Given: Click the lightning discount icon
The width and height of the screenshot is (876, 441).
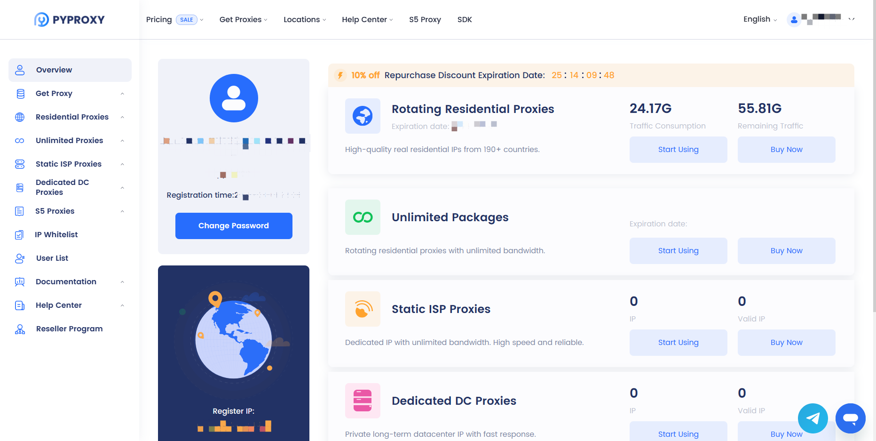Looking at the screenshot, I should pos(340,75).
